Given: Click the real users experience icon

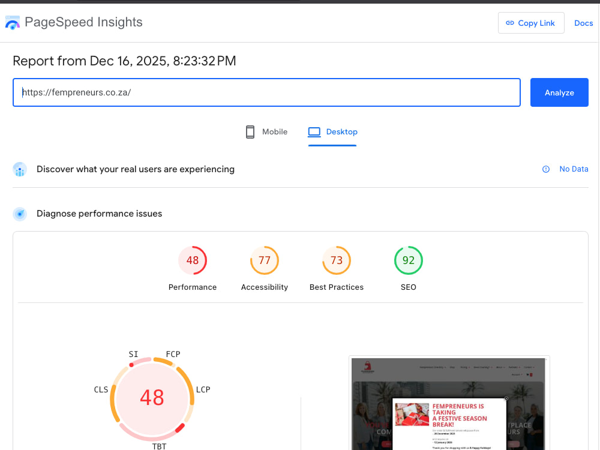Looking at the screenshot, I should (20, 169).
